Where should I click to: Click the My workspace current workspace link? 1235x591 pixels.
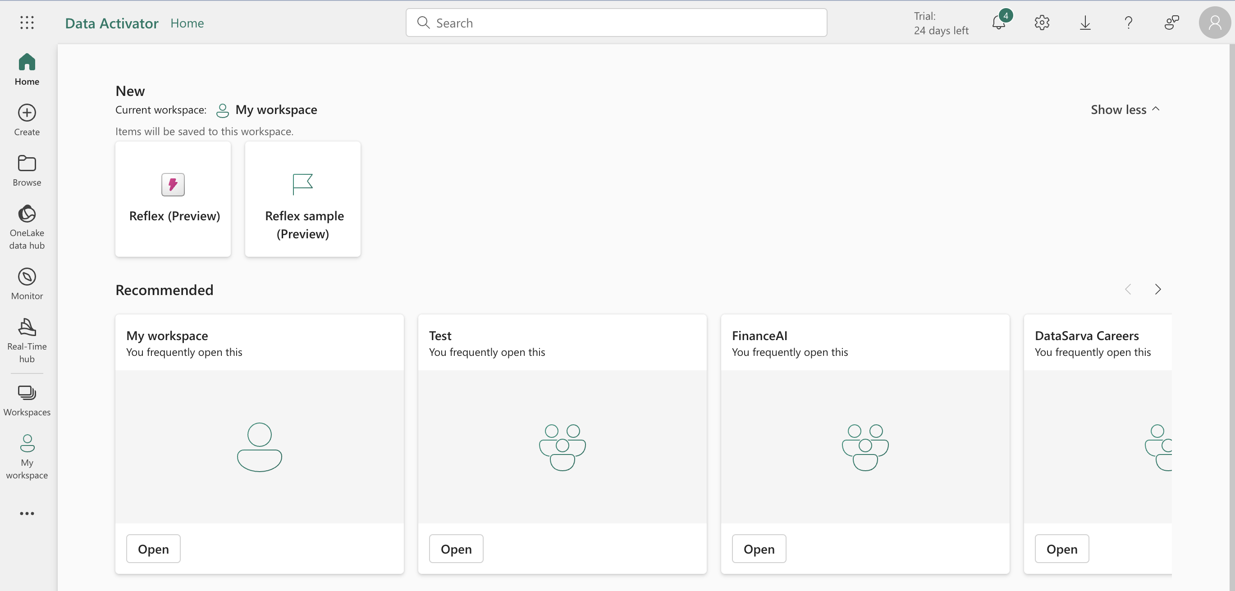276,110
